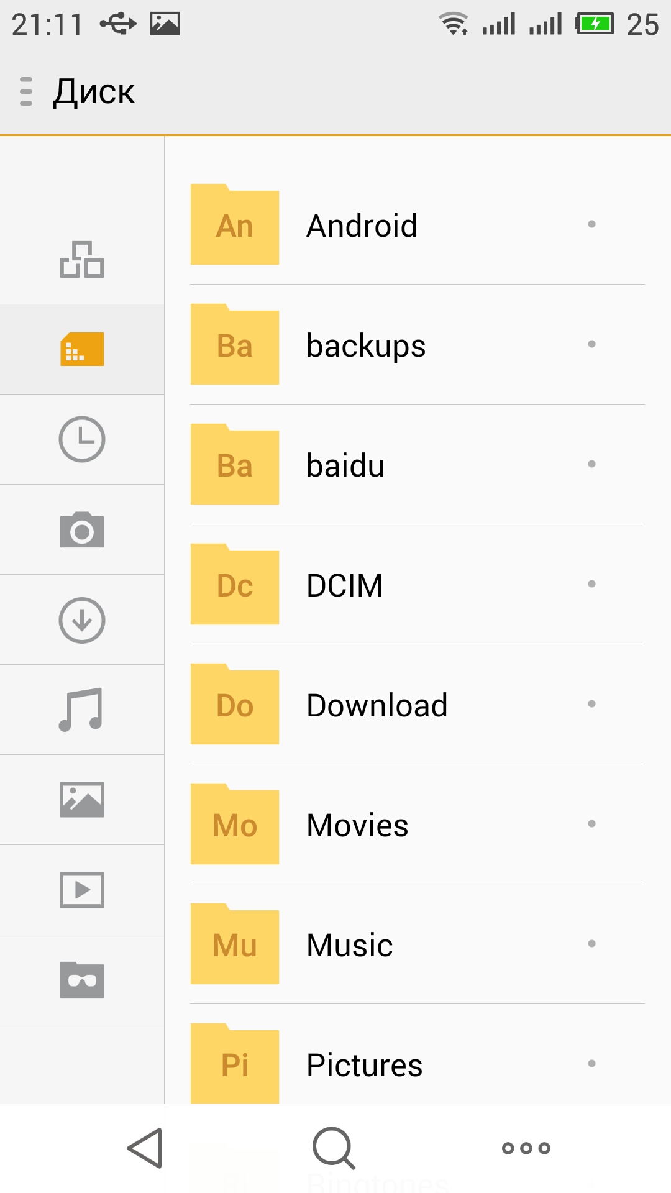
Task: Open the three-circles more options menu
Action: click(526, 1148)
